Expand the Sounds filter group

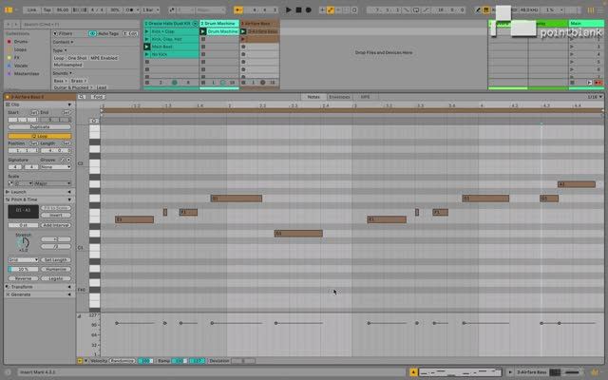pyautogui.click(x=63, y=73)
